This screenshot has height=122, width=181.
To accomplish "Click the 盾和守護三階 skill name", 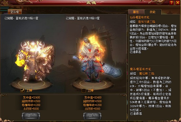I will 147,22.
